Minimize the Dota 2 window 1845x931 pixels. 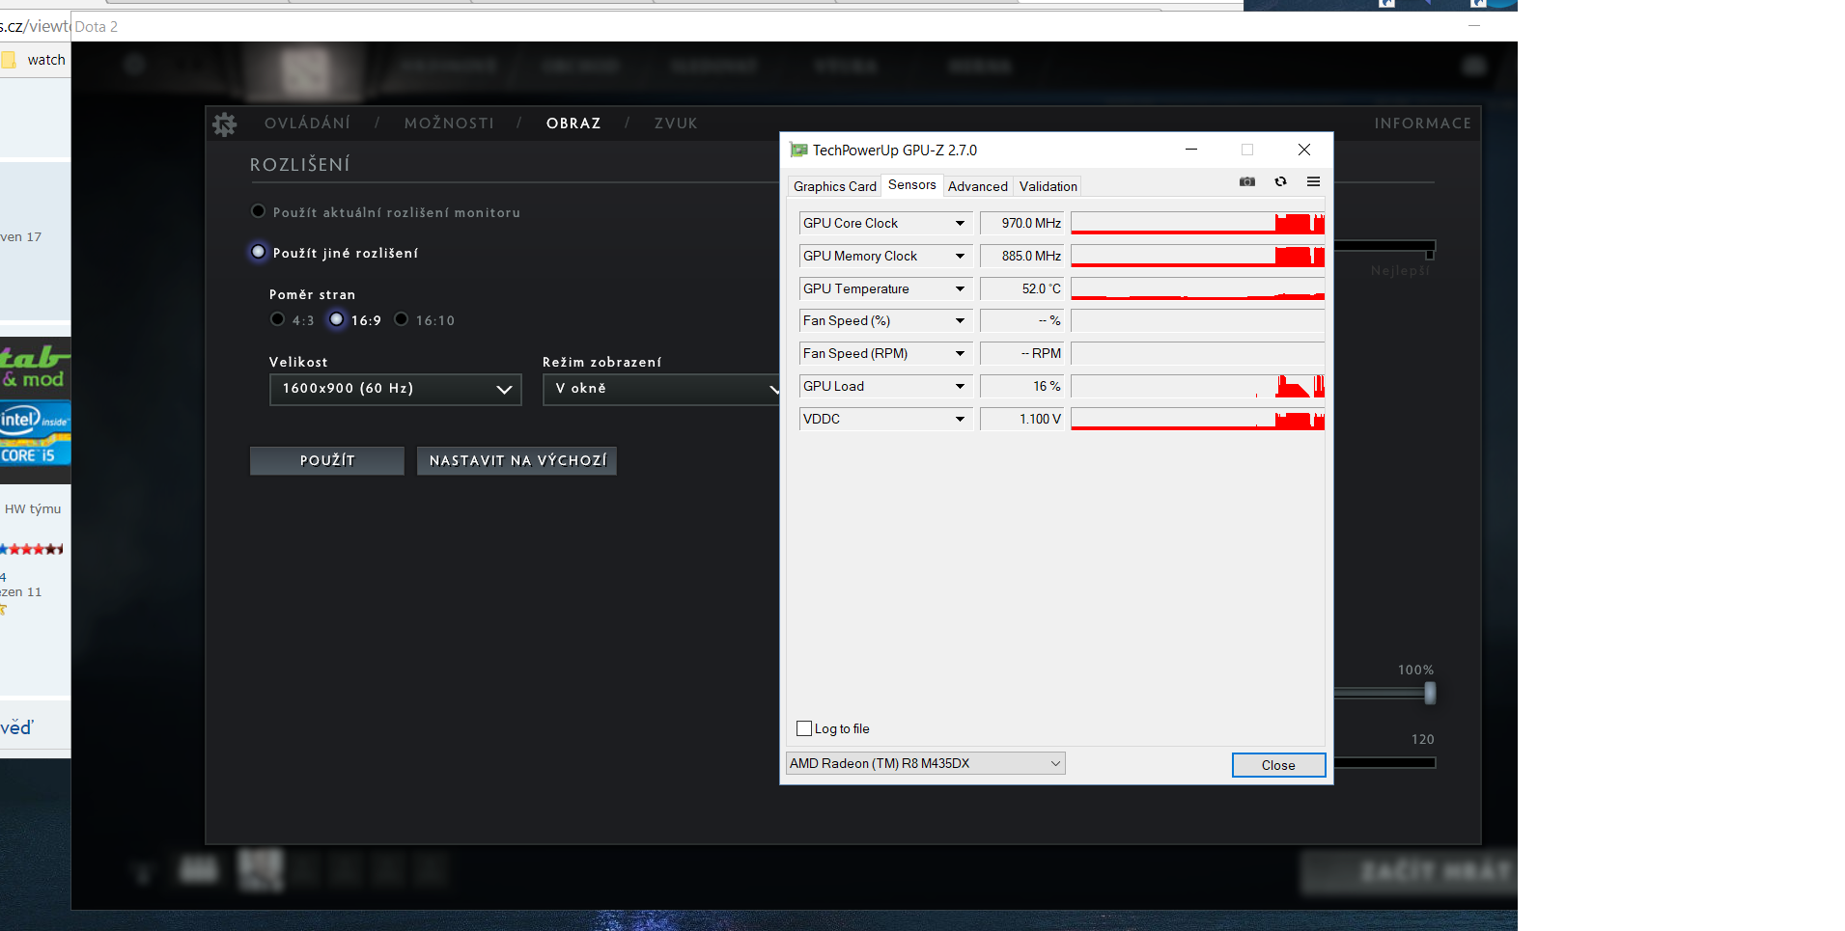click(1474, 26)
